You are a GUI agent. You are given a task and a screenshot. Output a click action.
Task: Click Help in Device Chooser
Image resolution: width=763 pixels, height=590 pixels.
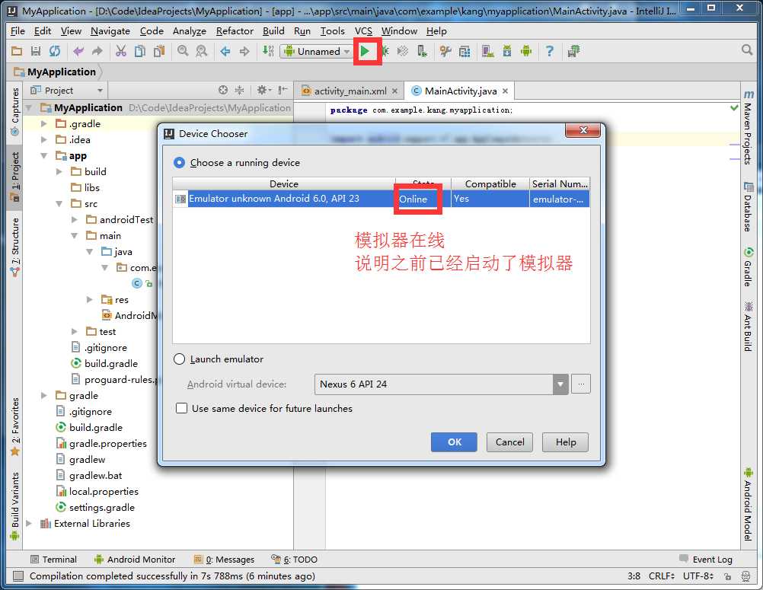tap(566, 442)
